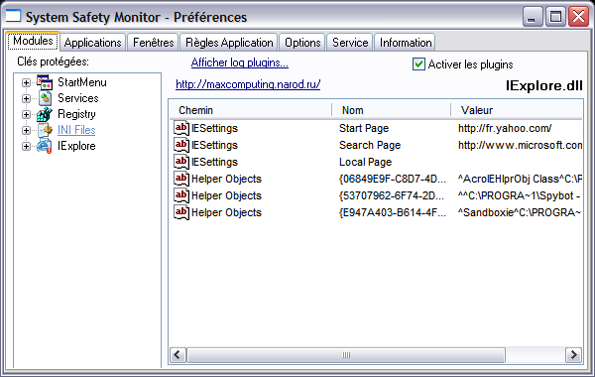Expand the Registry tree node
The width and height of the screenshot is (595, 377).
(x=26, y=115)
